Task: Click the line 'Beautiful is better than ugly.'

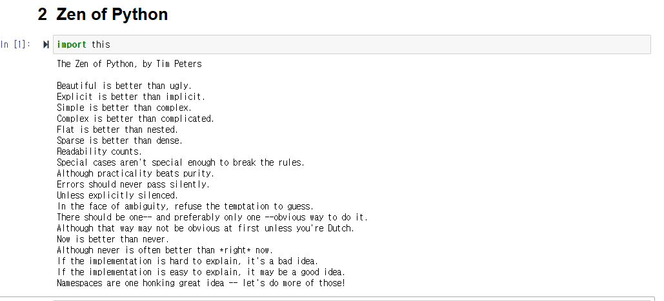Action: [x=124, y=86]
